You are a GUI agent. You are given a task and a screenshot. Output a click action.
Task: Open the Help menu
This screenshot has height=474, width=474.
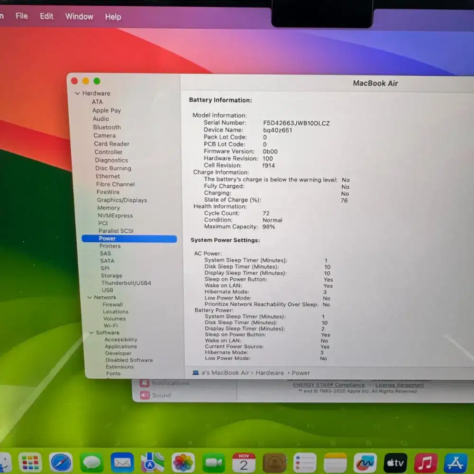(113, 17)
